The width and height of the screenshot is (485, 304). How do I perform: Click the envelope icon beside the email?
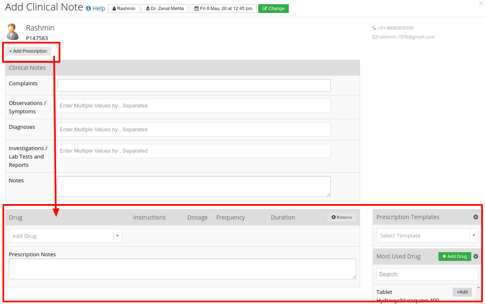pyautogui.click(x=375, y=37)
